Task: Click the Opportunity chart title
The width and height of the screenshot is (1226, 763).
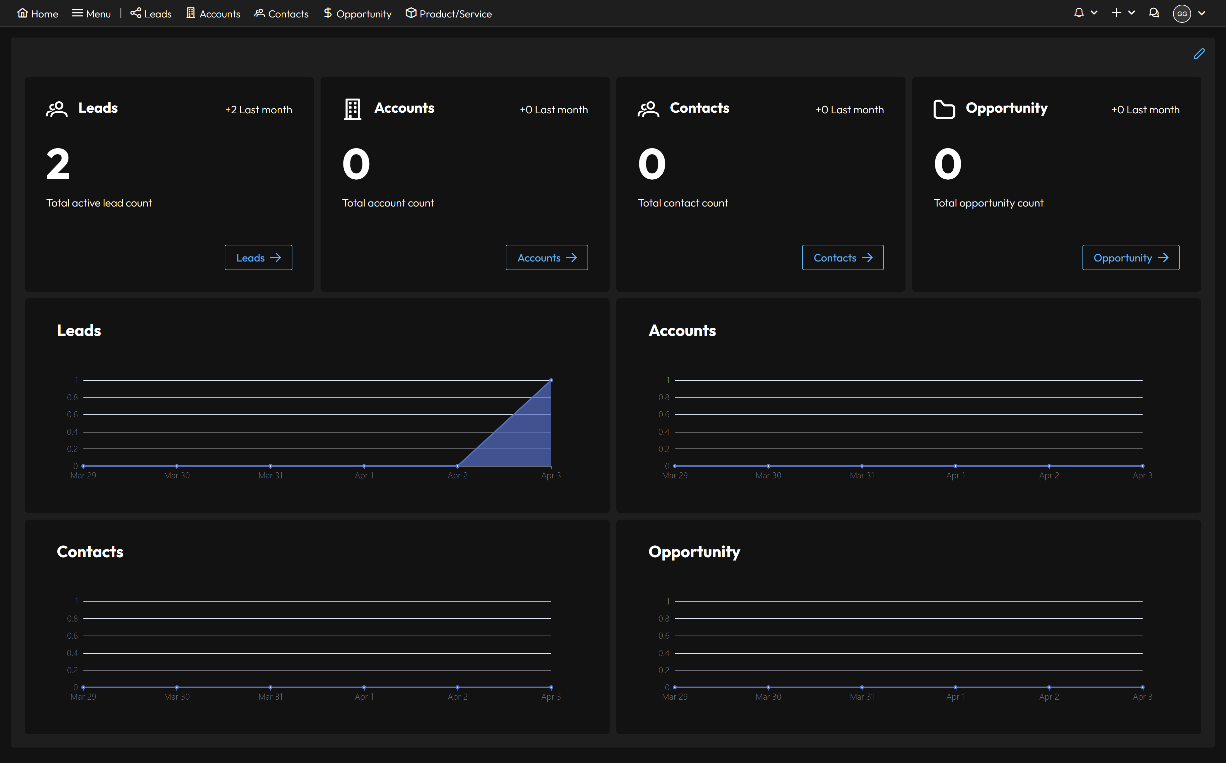Action: click(x=694, y=552)
